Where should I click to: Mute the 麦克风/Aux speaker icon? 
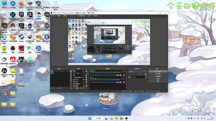tap(121, 82)
